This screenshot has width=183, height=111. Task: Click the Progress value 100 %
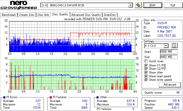[x=176, y=101]
